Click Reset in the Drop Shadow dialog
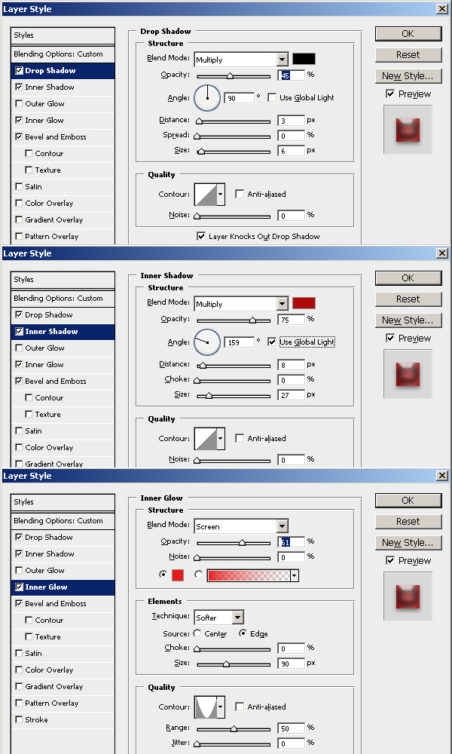Viewport: 452px width, 754px height. (408, 55)
